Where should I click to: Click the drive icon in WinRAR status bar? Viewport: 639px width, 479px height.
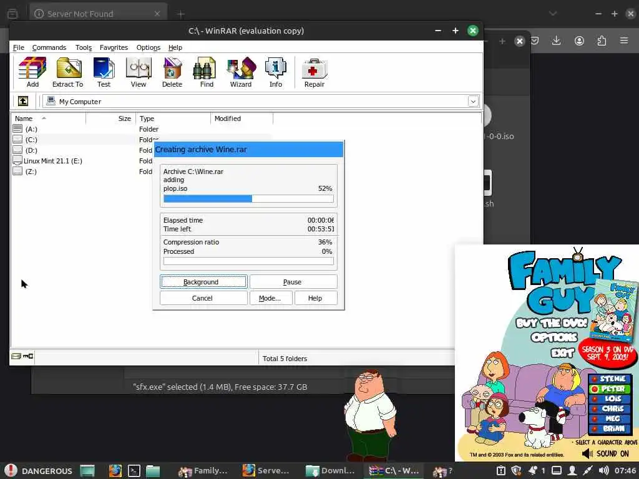(16, 356)
